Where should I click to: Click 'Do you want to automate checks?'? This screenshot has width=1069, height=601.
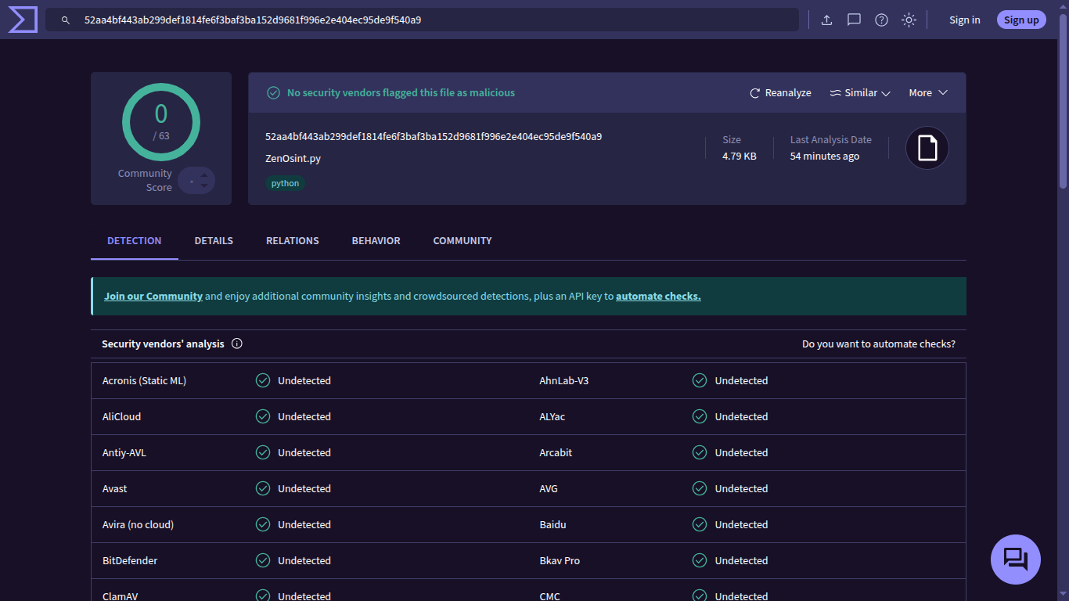(879, 344)
